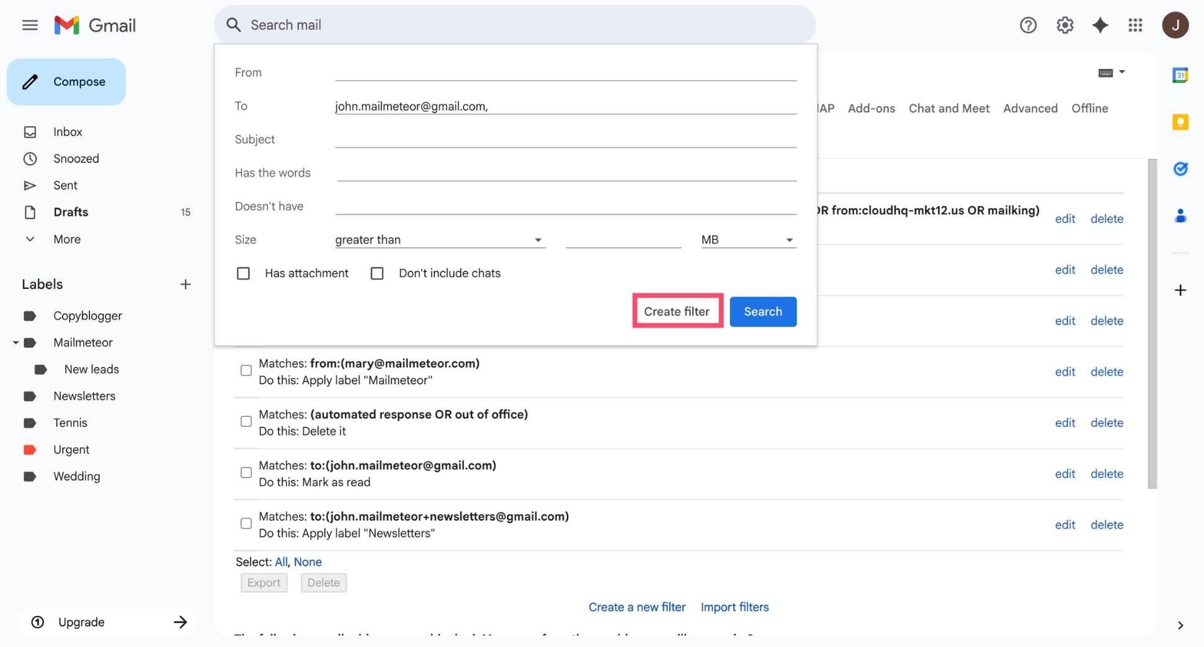Select the filter matching from:(mary@mailmeteor.com)
This screenshot has width=1204, height=647.
(x=246, y=370)
